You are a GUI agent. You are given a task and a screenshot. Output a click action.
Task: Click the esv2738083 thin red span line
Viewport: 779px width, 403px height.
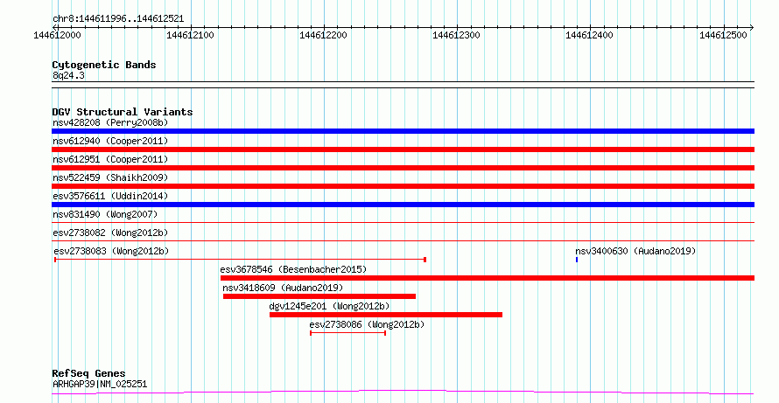coord(241,260)
